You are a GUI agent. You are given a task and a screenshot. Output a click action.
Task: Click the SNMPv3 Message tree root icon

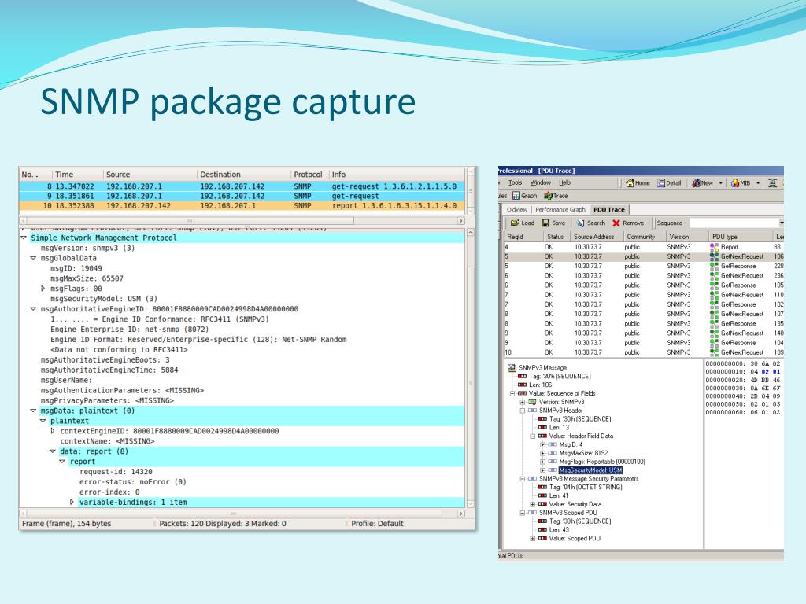(512, 368)
